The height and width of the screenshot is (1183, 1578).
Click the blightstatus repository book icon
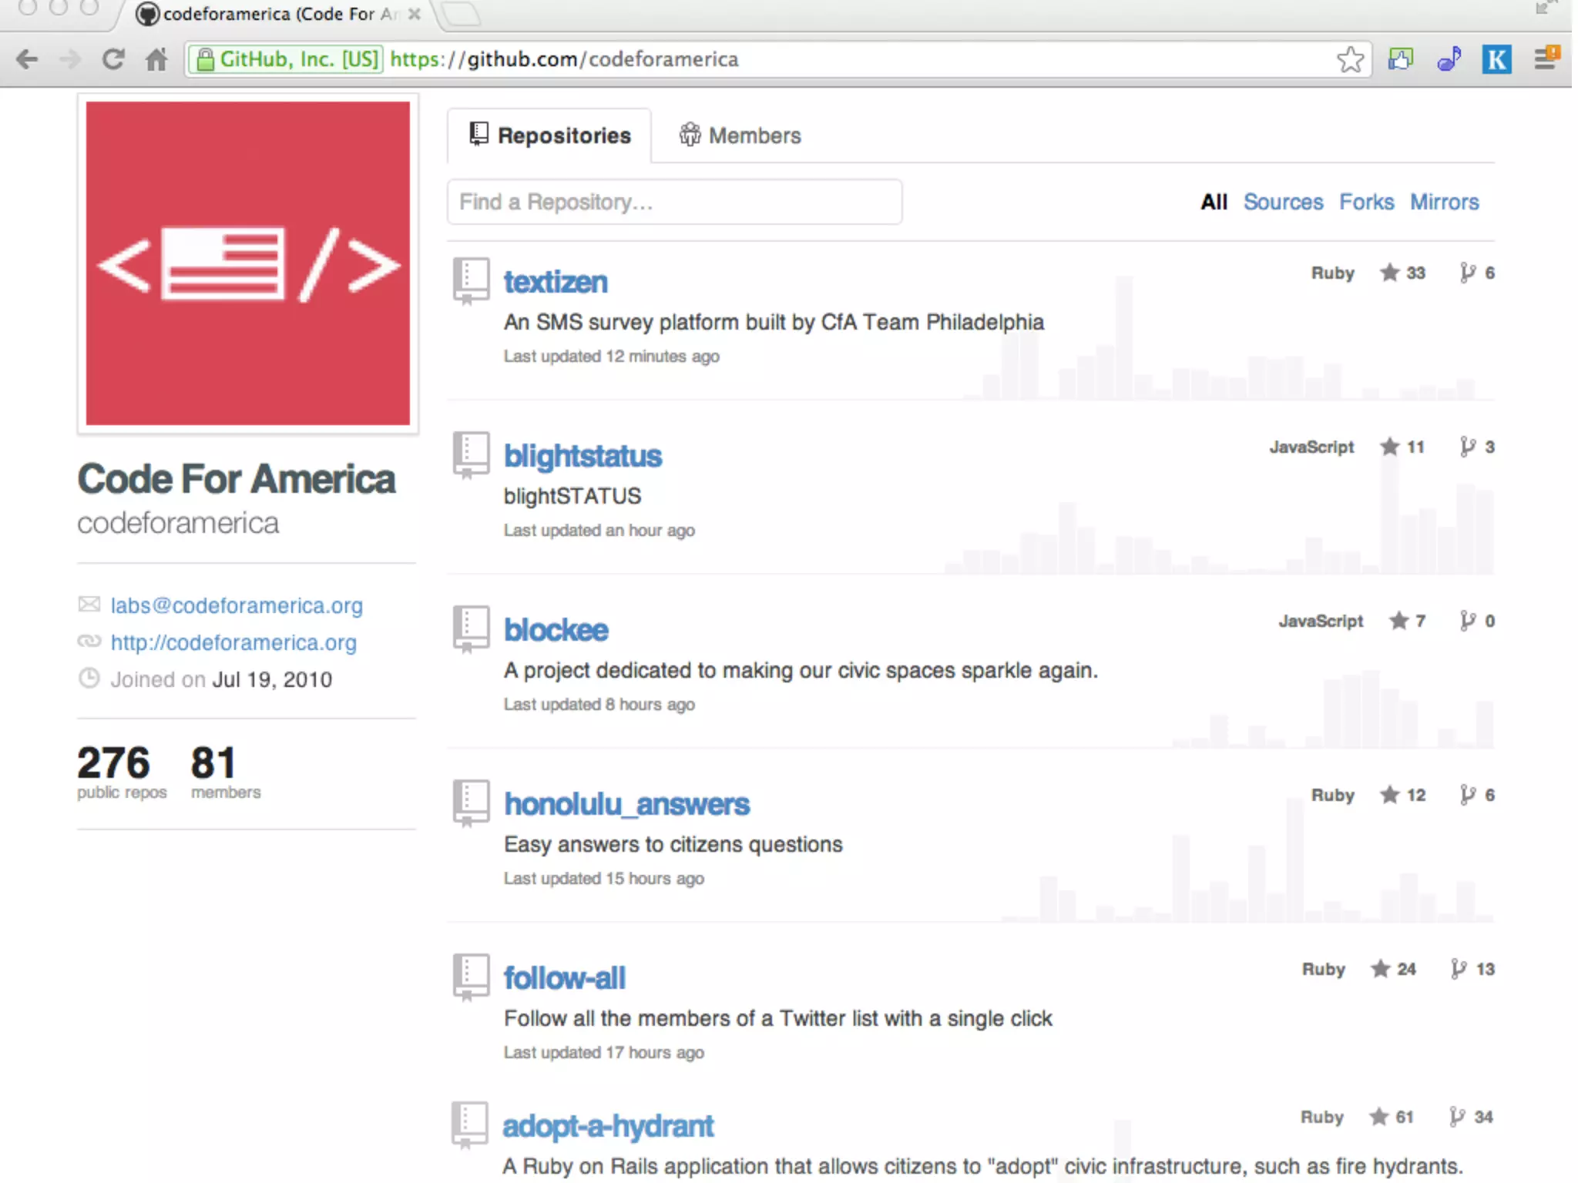pyautogui.click(x=471, y=454)
